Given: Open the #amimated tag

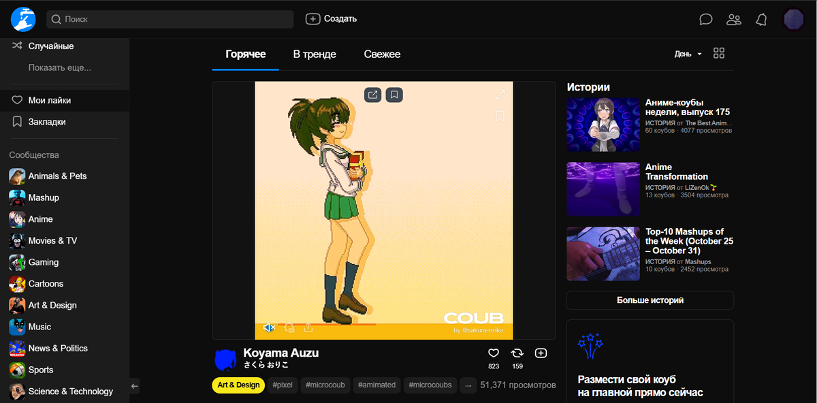Looking at the screenshot, I should click(x=377, y=385).
